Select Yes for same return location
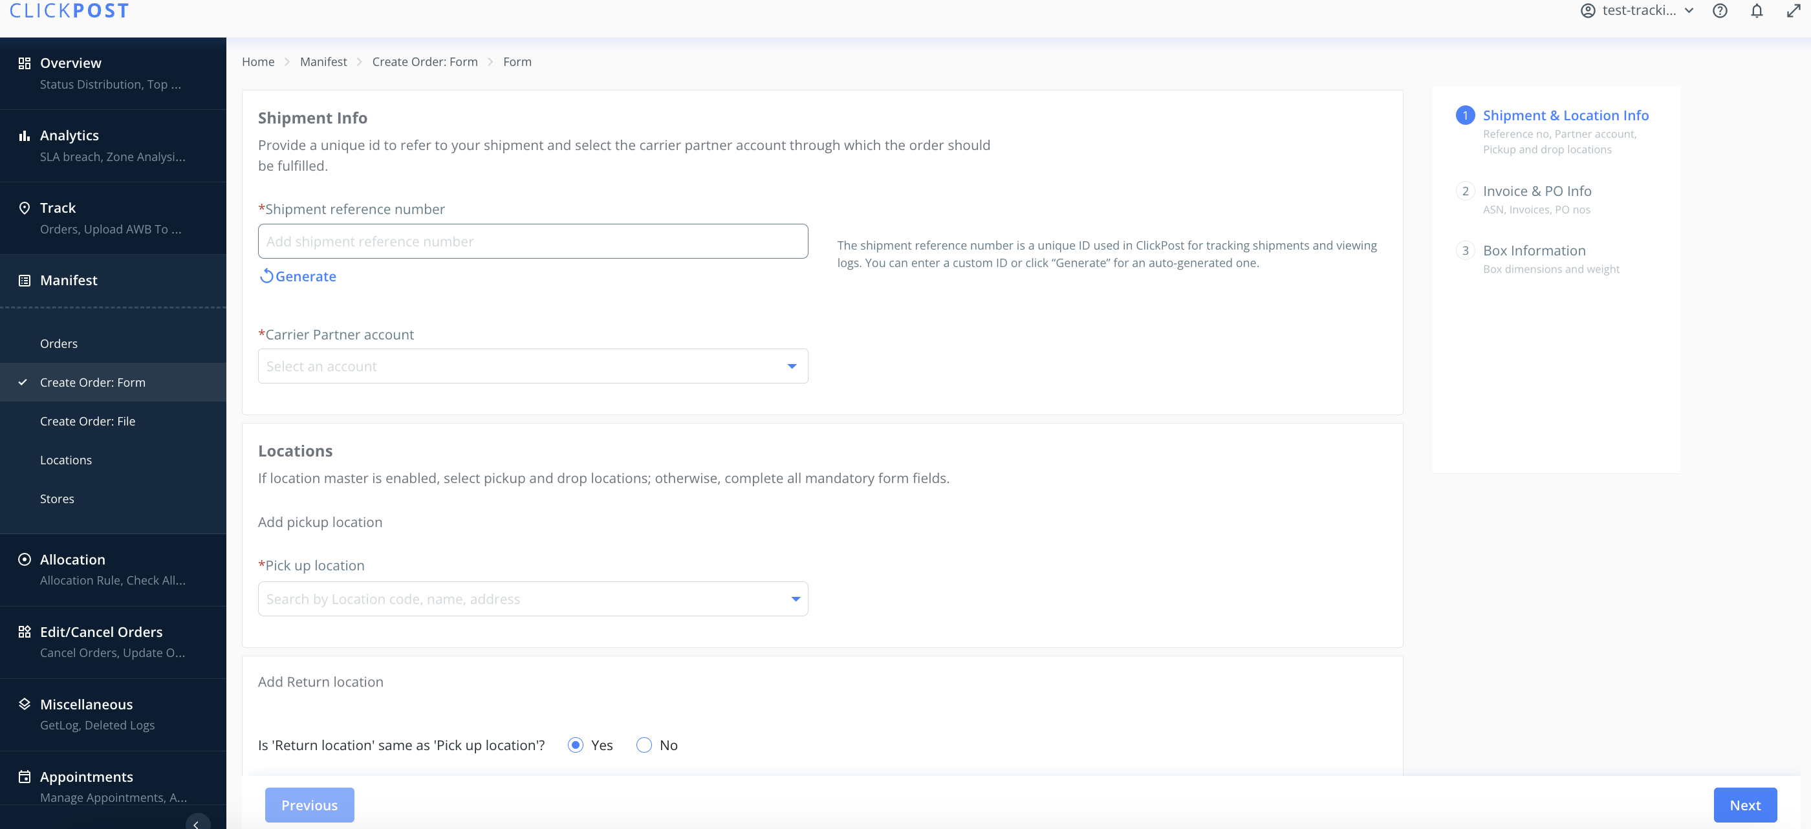Screen dimensions: 1811x829 click(575, 746)
